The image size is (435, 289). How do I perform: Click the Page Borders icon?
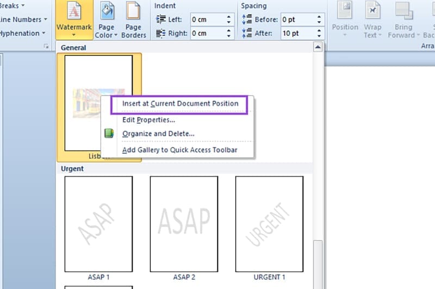(x=133, y=19)
